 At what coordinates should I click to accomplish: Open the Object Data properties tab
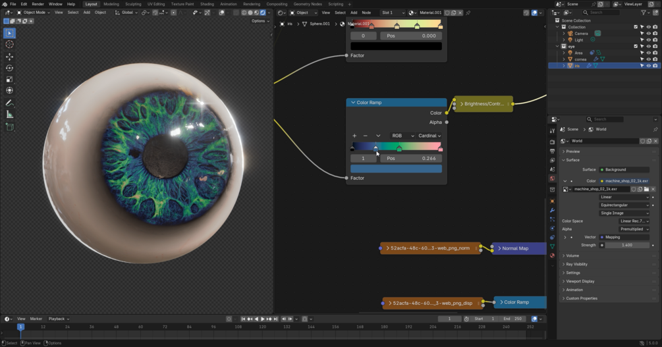coord(552,246)
